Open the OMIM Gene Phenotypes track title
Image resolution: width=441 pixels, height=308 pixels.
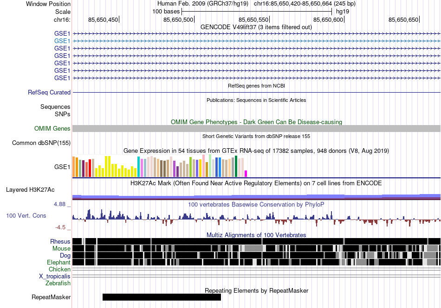point(256,122)
